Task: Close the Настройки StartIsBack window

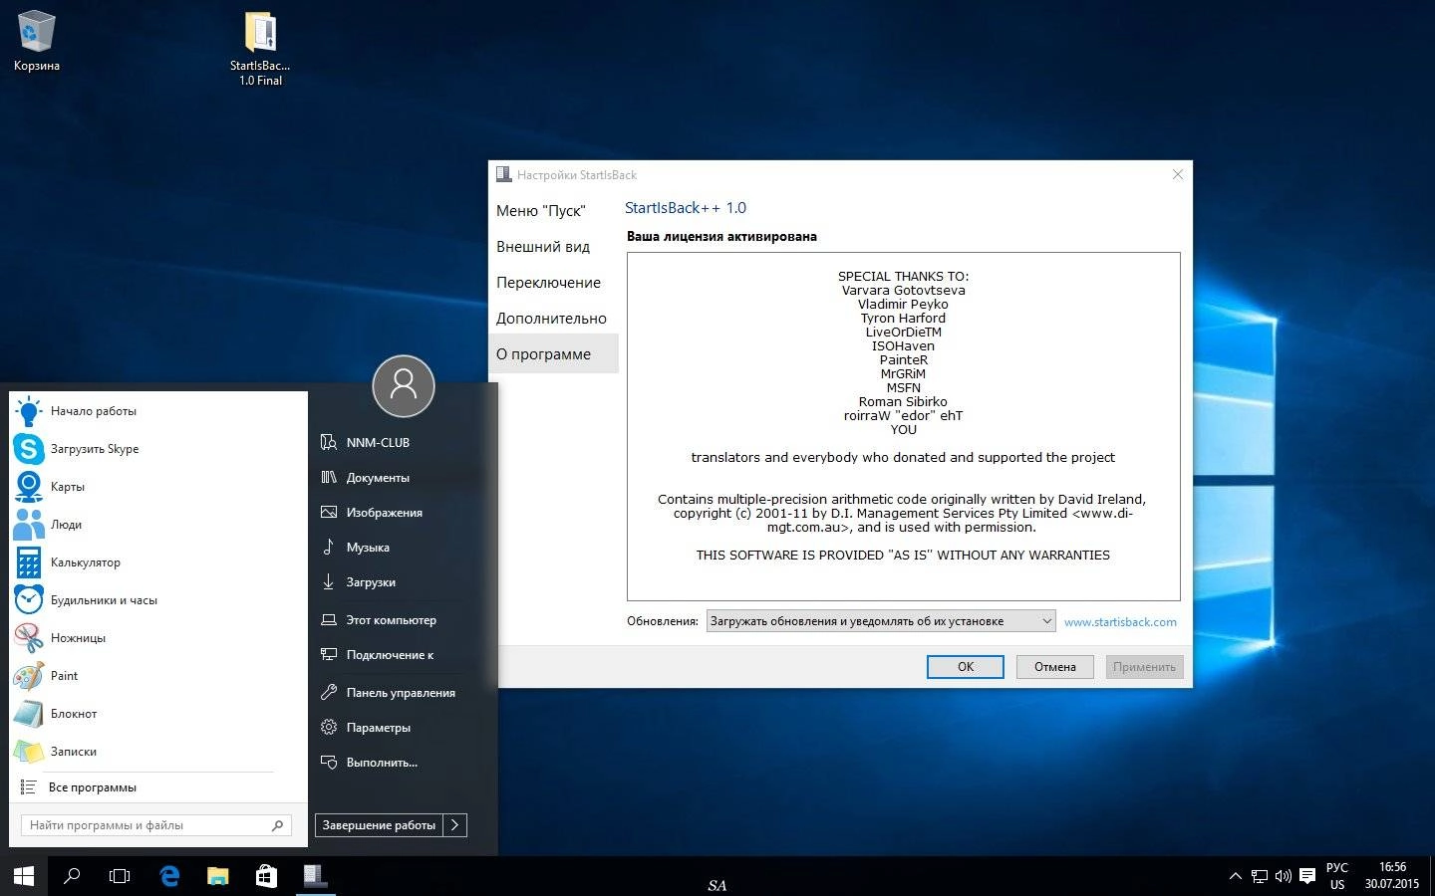Action: pos(1178,174)
